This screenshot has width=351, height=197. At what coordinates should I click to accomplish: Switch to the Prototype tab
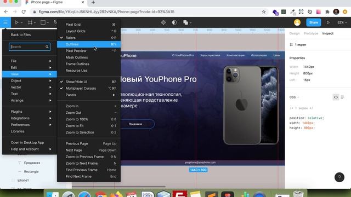(x=311, y=33)
